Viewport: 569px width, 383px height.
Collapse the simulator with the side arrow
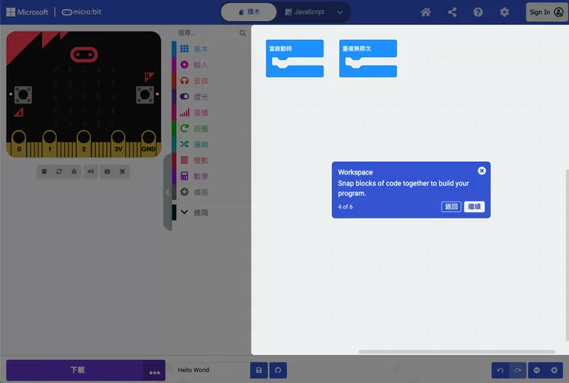(x=168, y=192)
